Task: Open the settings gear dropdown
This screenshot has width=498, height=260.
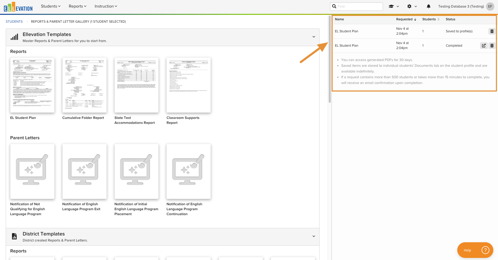Action: [x=412, y=6]
